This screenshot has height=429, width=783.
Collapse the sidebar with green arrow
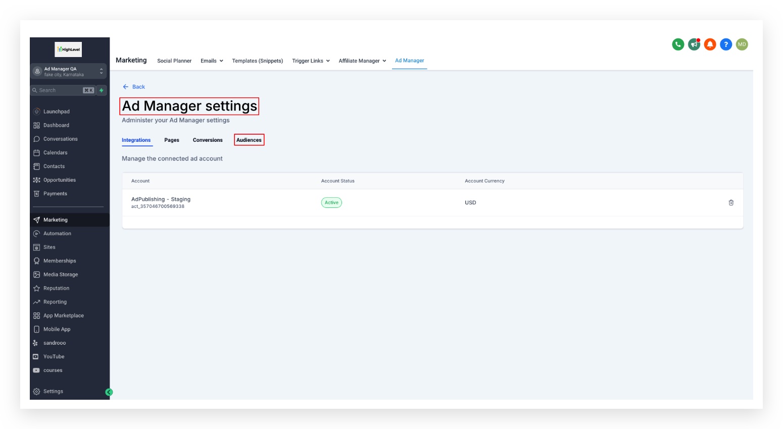coord(109,392)
